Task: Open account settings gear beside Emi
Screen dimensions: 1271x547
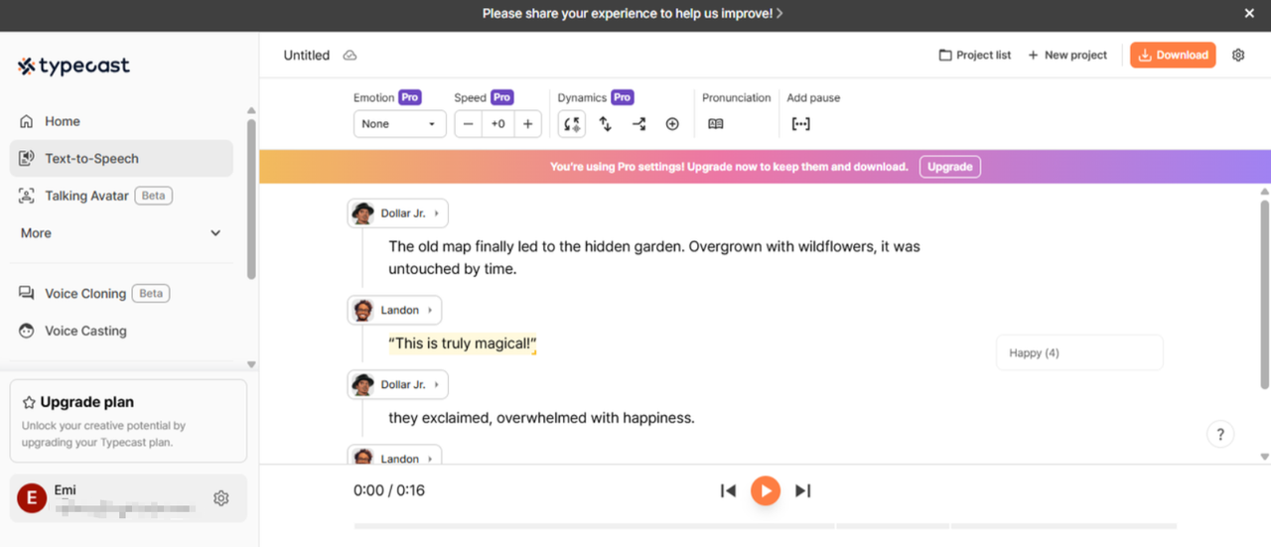Action: tap(221, 498)
